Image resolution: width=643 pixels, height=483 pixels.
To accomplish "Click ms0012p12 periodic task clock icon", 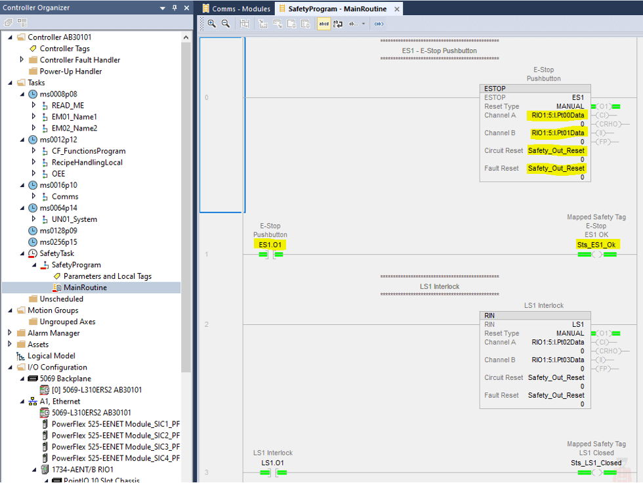I will coord(33,140).
